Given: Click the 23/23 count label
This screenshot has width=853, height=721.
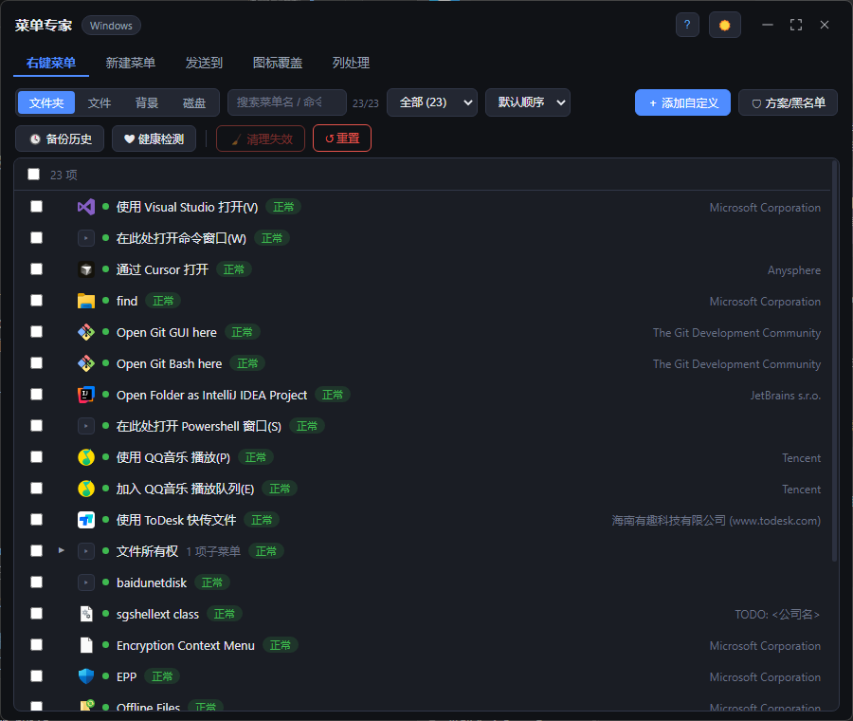Looking at the screenshot, I should tap(366, 103).
